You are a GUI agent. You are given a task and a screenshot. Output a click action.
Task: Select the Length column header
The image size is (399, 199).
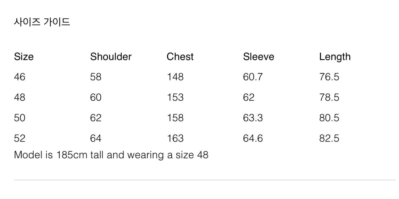(335, 57)
